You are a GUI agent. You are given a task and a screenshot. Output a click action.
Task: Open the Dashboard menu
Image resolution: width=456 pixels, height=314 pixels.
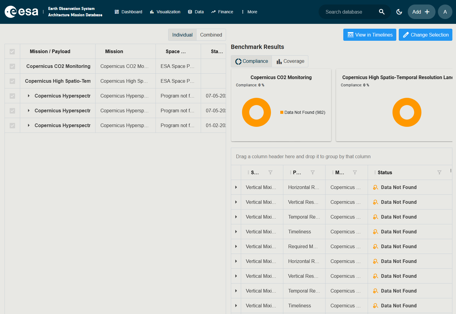[x=128, y=12]
